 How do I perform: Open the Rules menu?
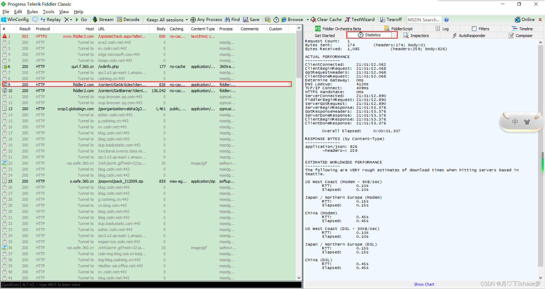tap(32, 12)
